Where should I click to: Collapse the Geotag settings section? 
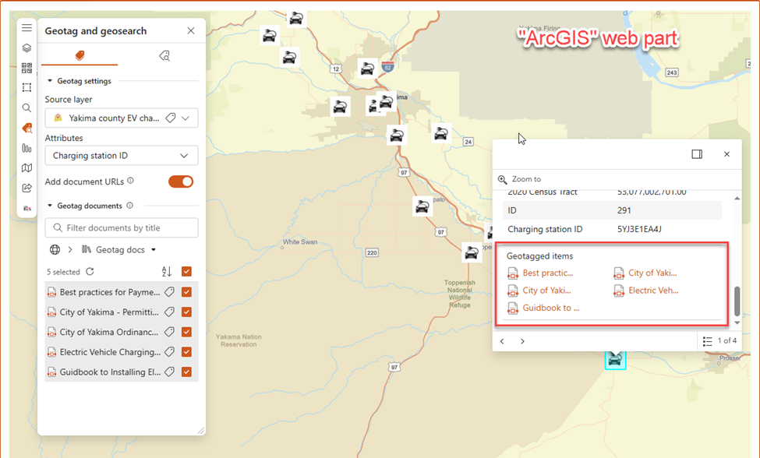pyautogui.click(x=49, y=81)
